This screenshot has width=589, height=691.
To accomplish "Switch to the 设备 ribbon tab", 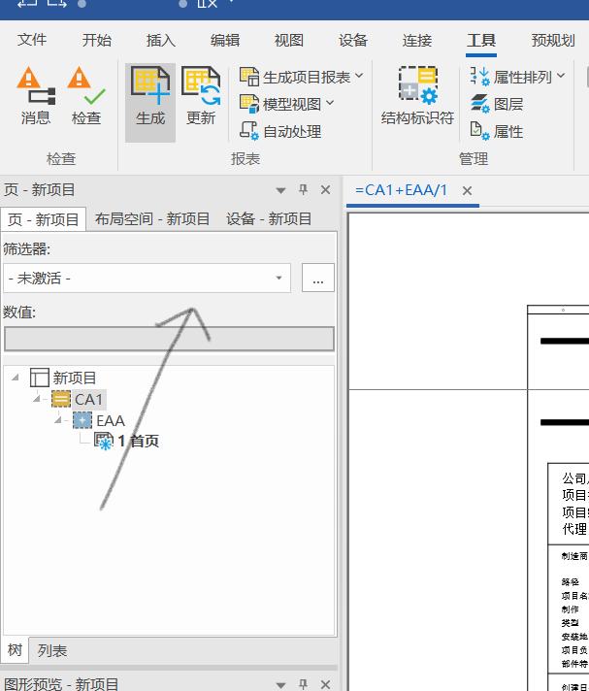I will (353, 40).
